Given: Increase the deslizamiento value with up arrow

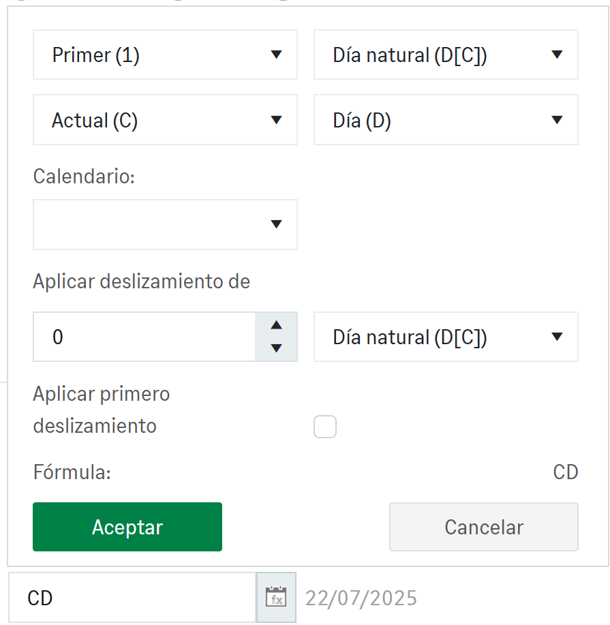Looking at the screenshot, I should click(x=276, y=325).
